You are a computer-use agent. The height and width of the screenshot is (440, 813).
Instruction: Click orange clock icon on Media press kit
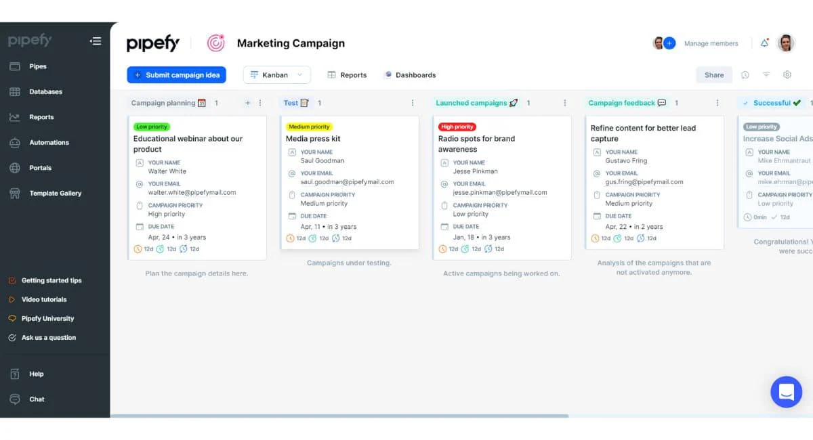tap(291, 238)
